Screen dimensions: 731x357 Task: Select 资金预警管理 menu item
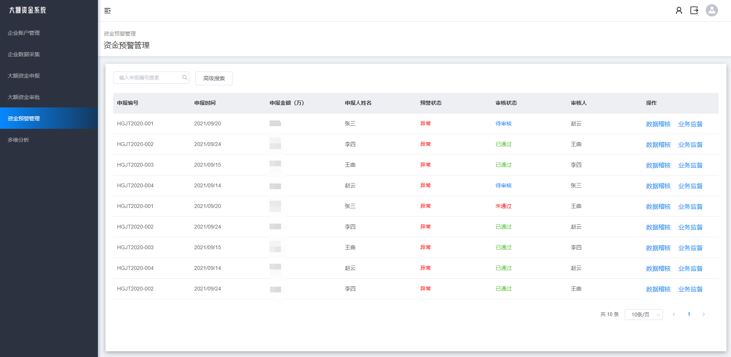pyautogui.click(x=49, y=118)
